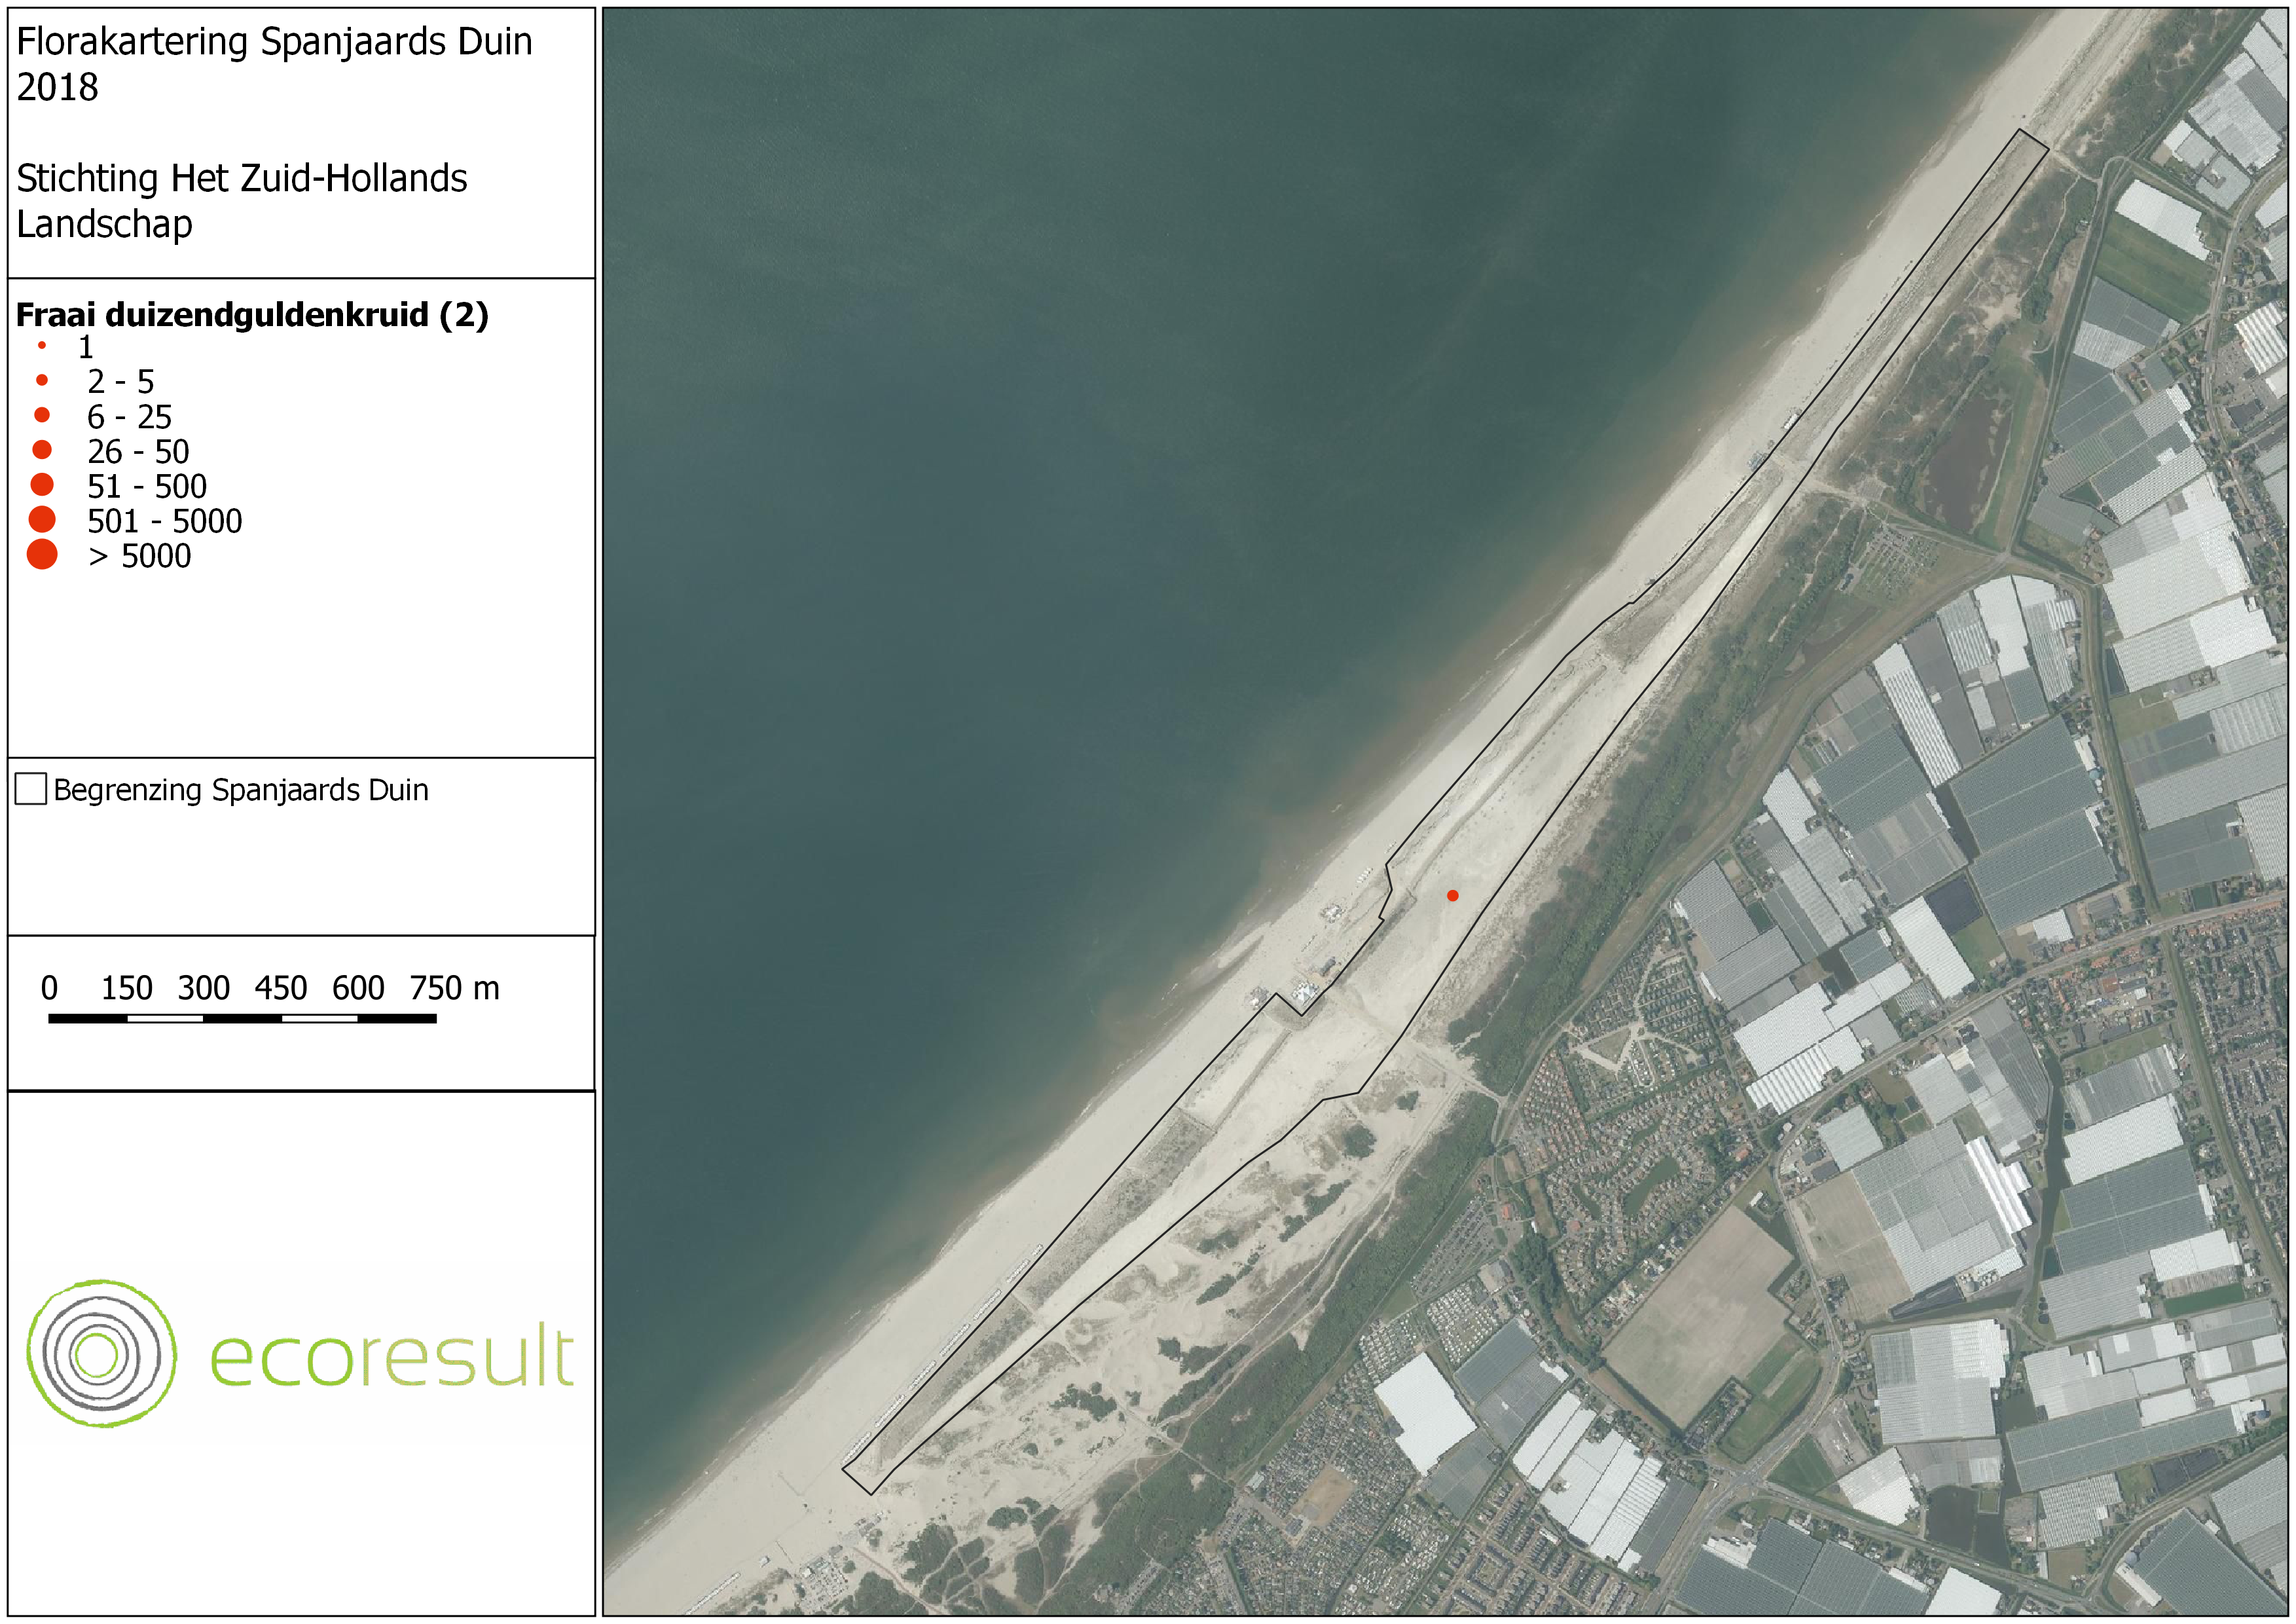Click the Begrenzing Spanjaards Duin square symbol
The height and width of the screenshot is (1624, 2296).
point(31,789)
